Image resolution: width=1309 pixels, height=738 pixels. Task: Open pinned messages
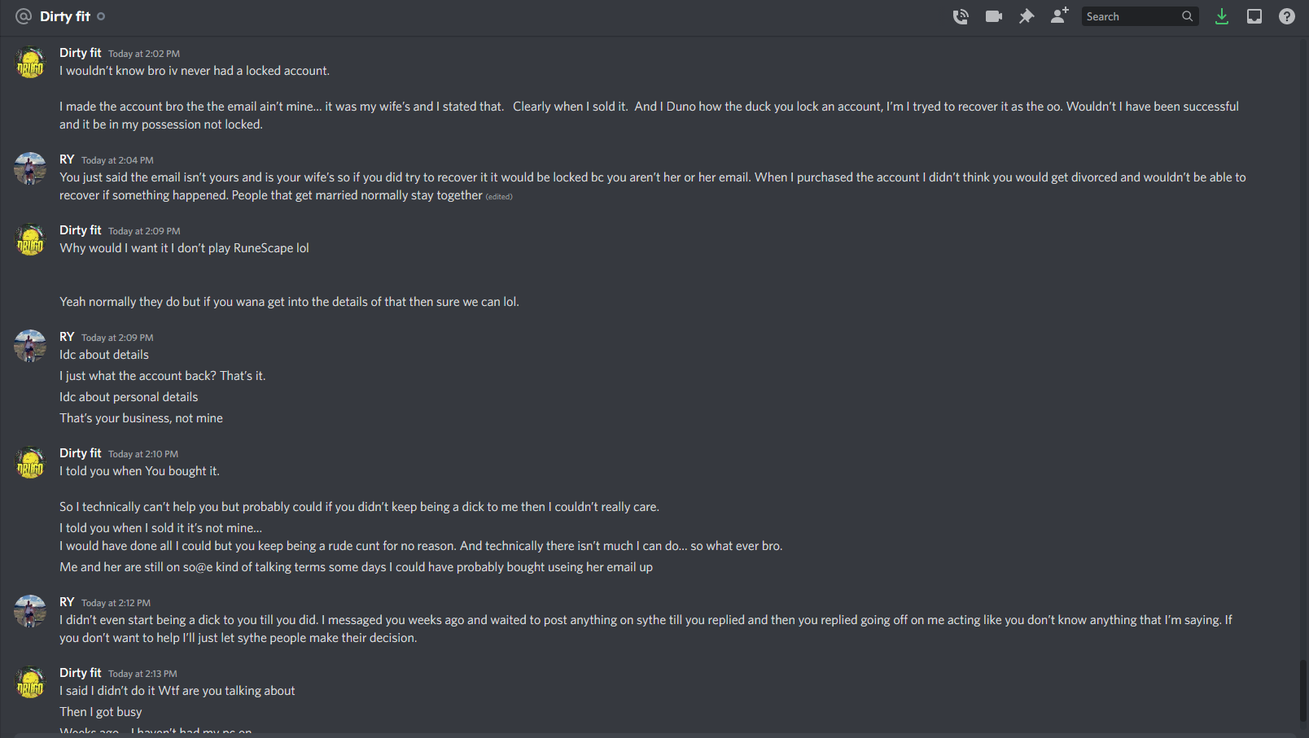coord(1027,16)
